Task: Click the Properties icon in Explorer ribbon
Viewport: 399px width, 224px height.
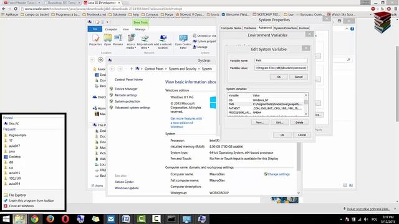Action: [95, 40]
